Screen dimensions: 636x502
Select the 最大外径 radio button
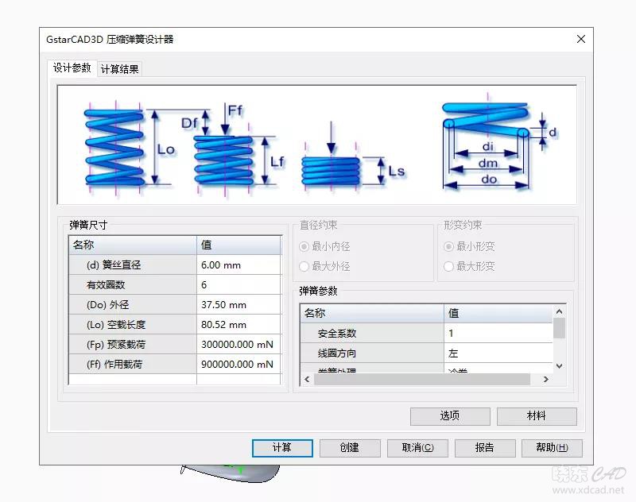click(x=304, y=267)
